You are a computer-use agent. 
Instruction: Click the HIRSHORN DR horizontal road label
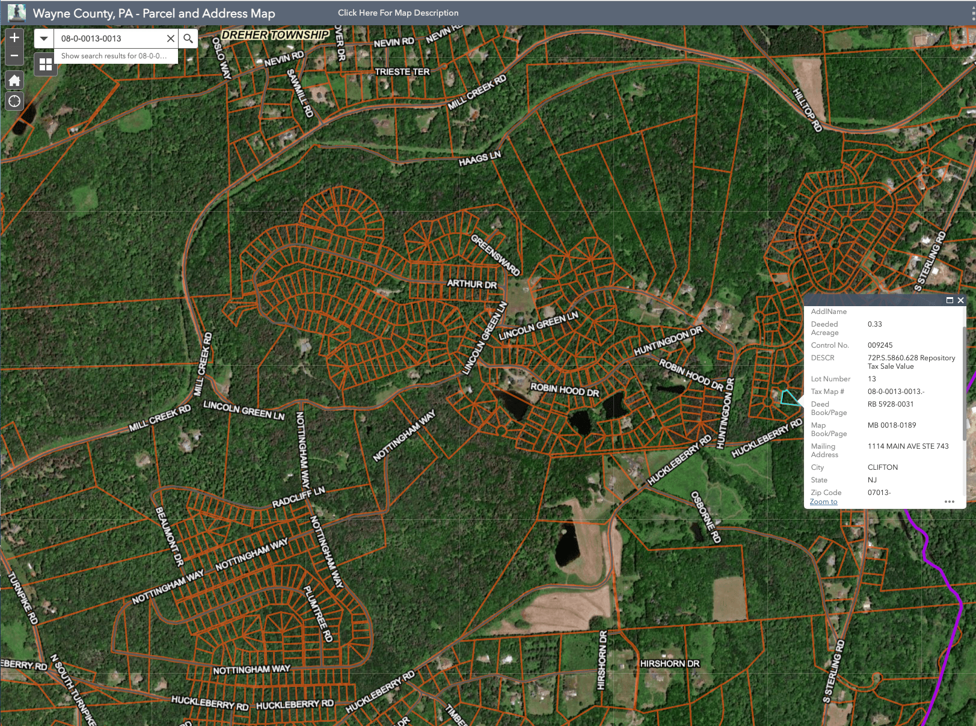670,663
